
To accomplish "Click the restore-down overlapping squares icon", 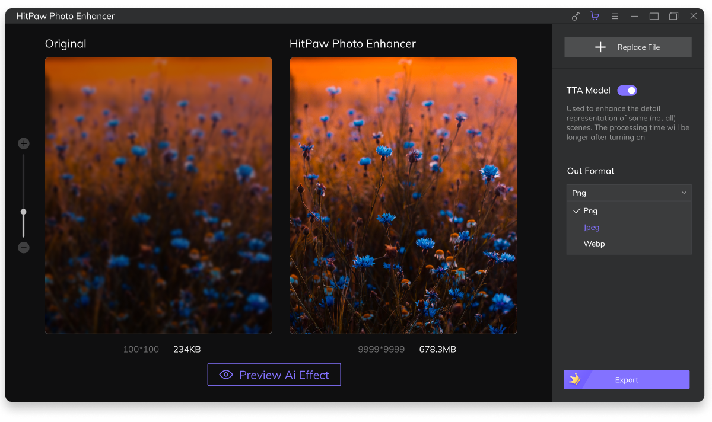I will (x=673, y=16).
